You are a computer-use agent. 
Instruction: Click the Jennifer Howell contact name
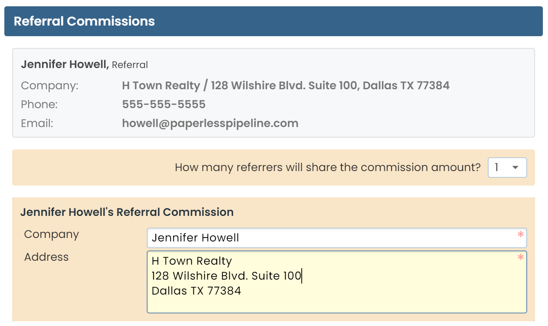[x=65, y=64]
